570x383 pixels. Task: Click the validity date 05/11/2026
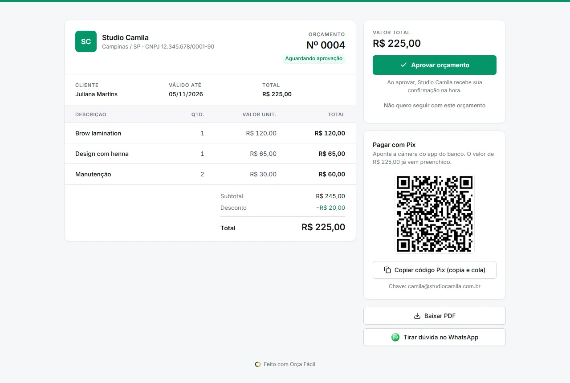point(186,94)
